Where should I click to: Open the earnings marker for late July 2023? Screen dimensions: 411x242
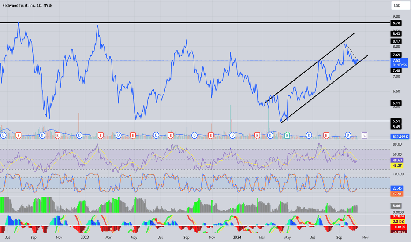[x=171, y=135]
